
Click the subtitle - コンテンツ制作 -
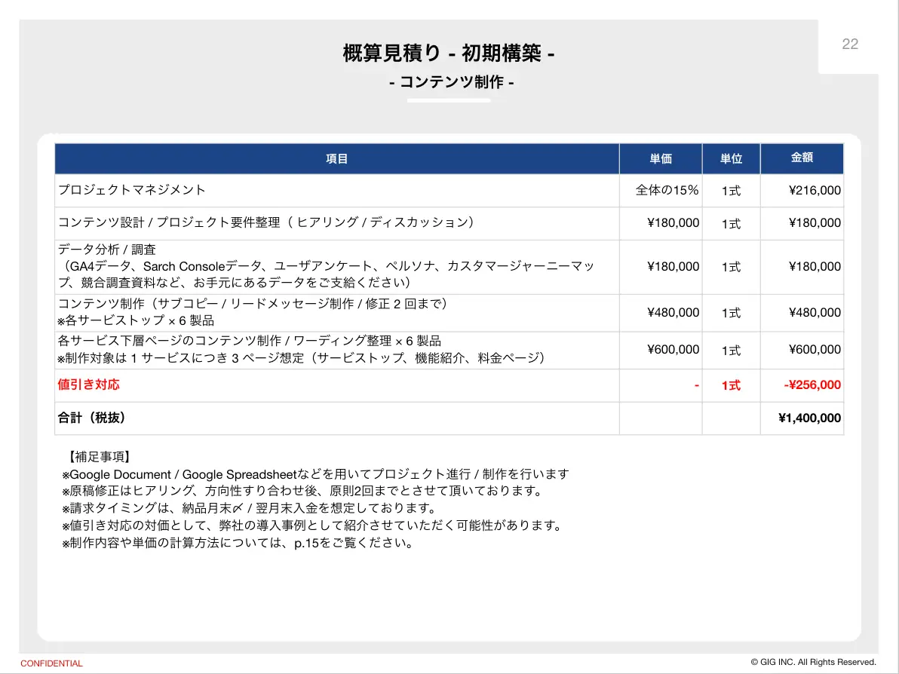coord(451,82)
